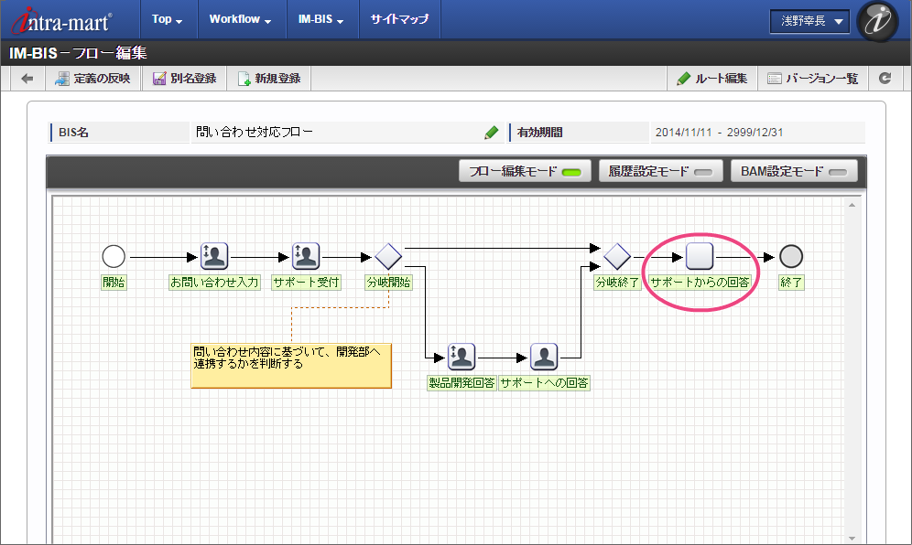Click the round i info icon
Screen dimensions: 912x545
[878, 20]
